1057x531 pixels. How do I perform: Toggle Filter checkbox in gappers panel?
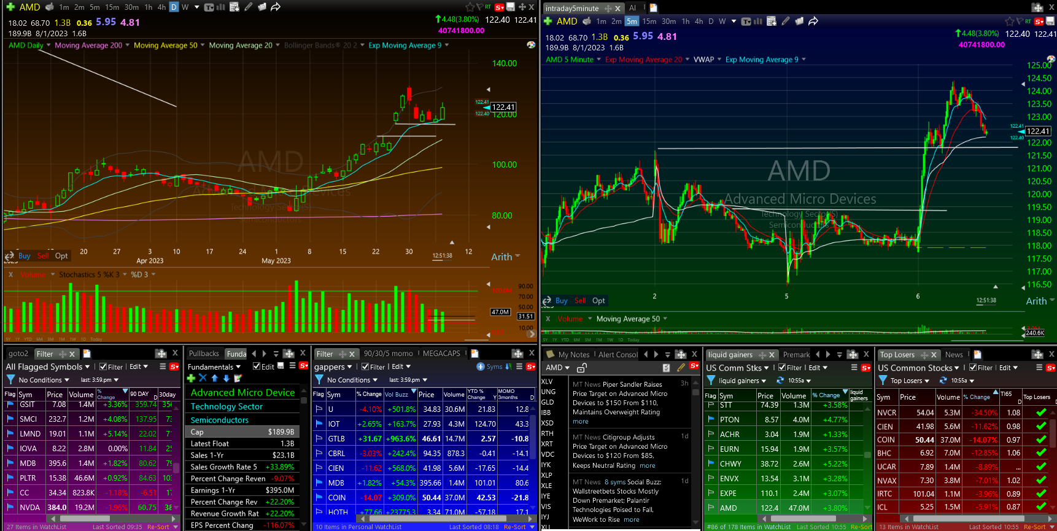tap(365, 366)
